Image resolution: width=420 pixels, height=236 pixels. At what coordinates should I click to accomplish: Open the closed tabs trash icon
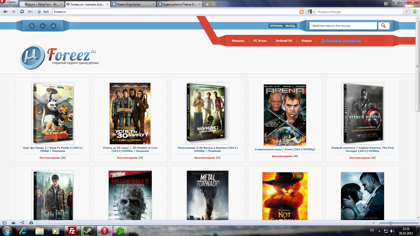pos(386,4)
